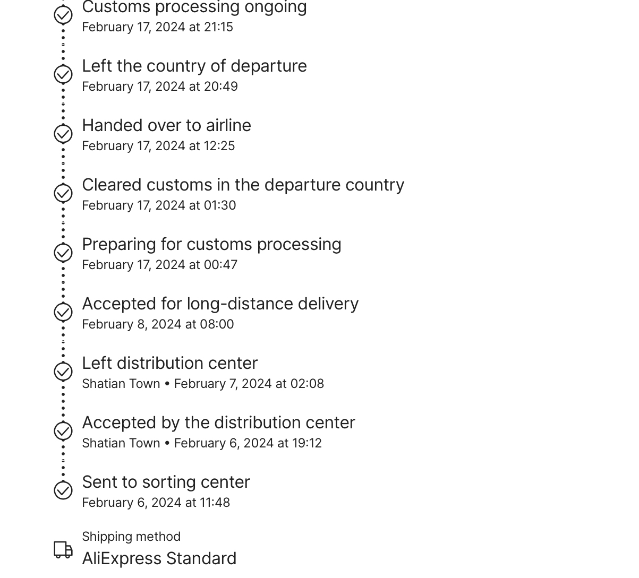
Task: Select the Accepted for long-distance delivery heading
Action: click(220, 304)
